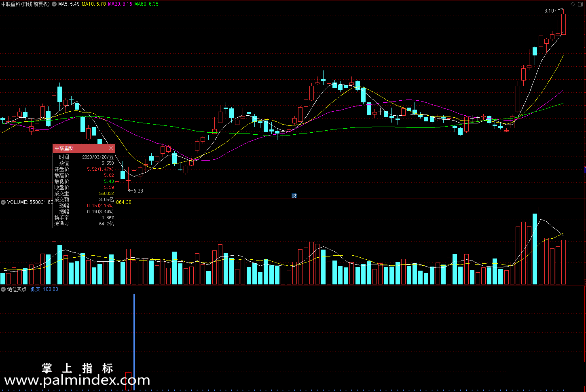Click the MA20: 6.15 label
This screenshot has width=586, height=392.
(120, 4)
